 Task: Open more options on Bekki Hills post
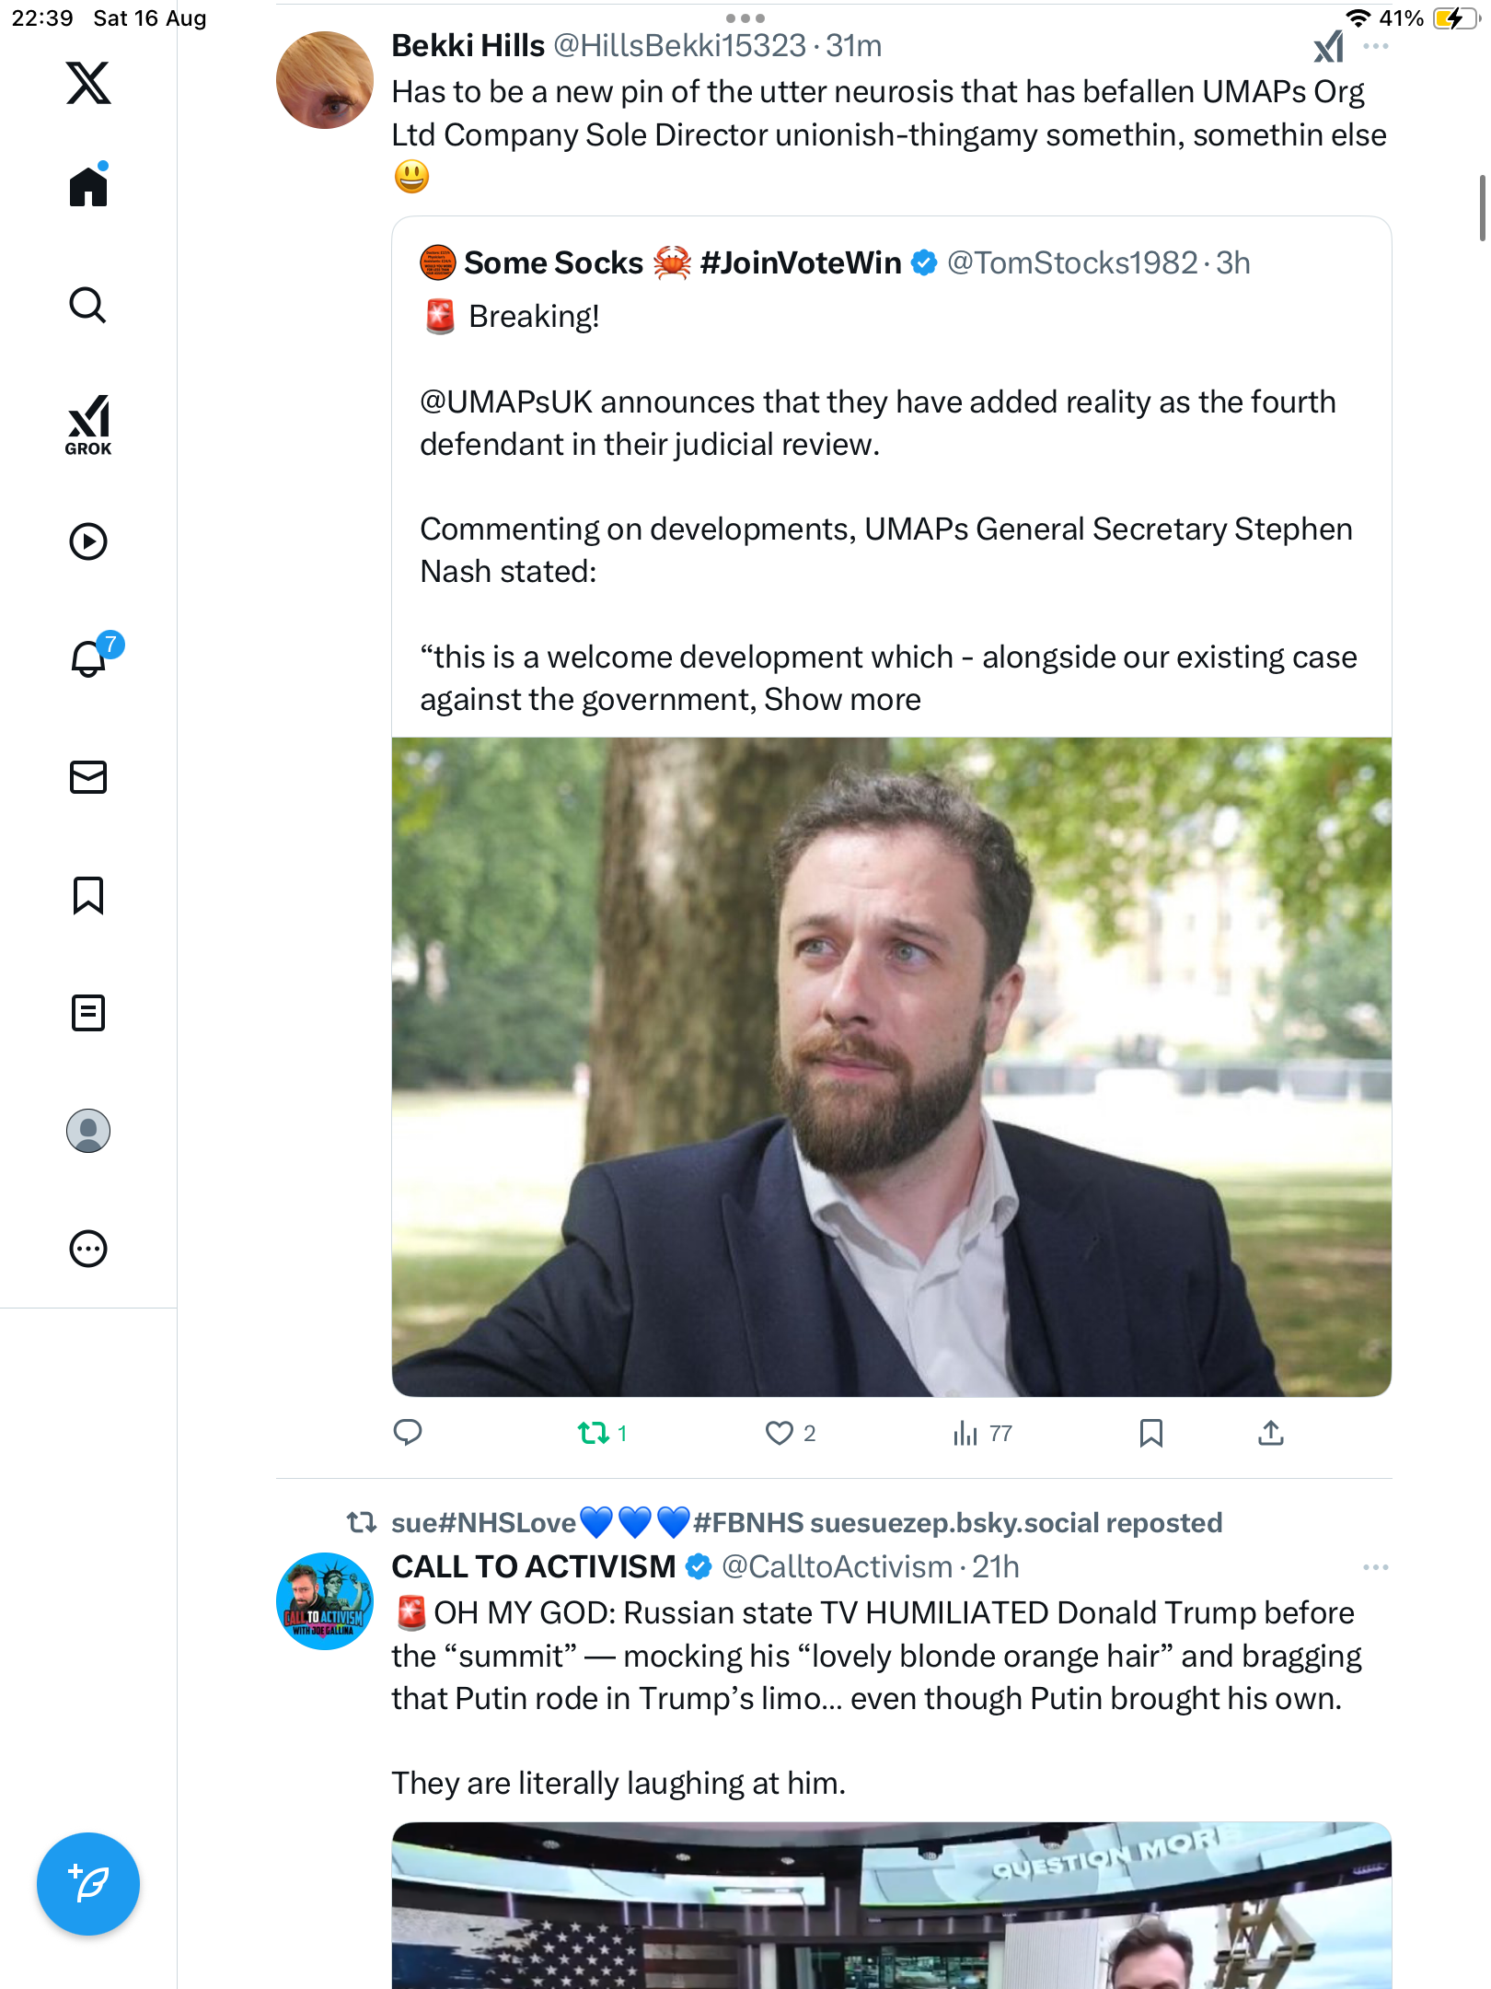pyautogui.click(x=1375, y=46)
